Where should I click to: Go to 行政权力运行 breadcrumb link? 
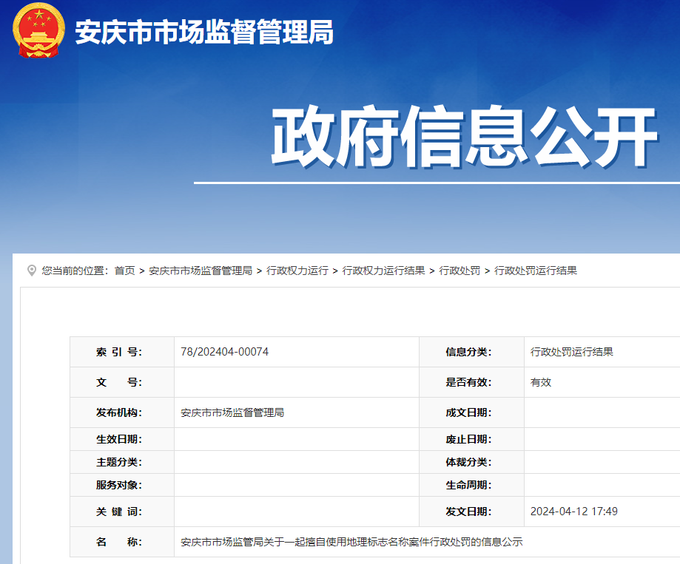pyautogui.click(x=297, y=271)
